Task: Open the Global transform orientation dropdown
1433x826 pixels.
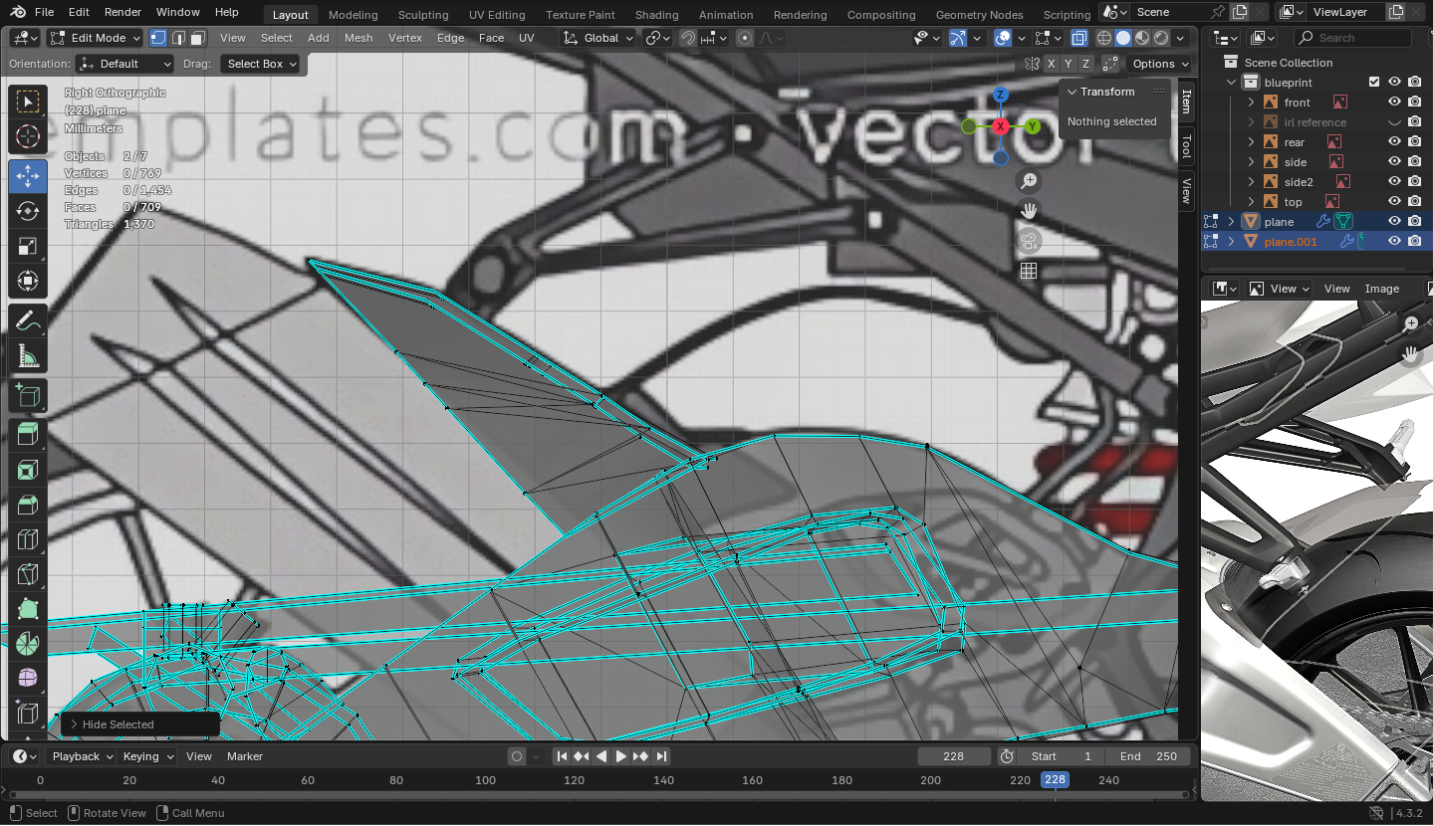Action: (x=597, y=38)
